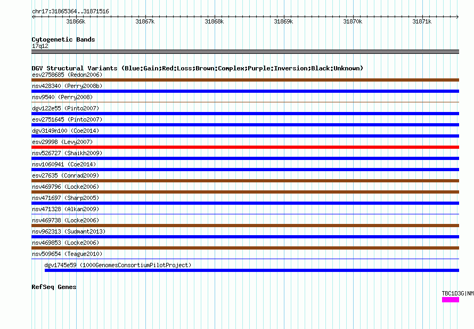Click the 31868k ruler tick label

click(x=214, y=21)
